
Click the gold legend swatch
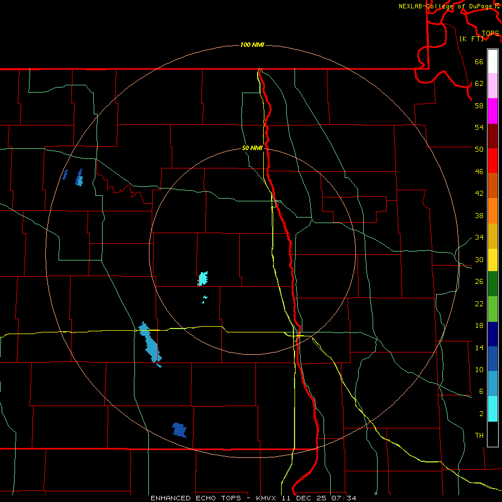click(493, 236)
